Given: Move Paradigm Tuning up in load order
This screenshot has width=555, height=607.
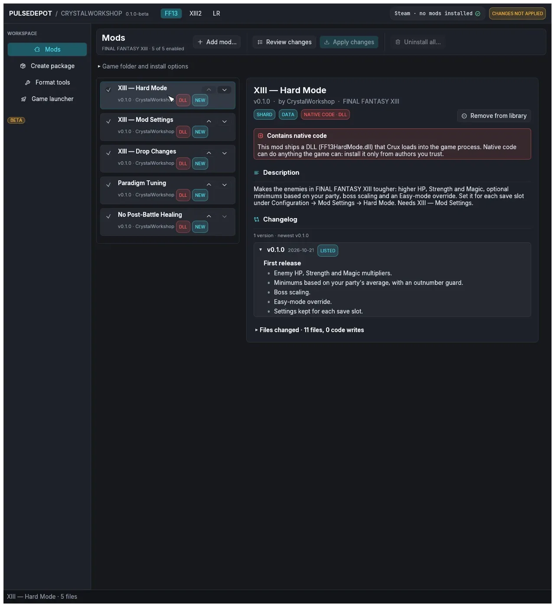Looking at the screenshot, I should pyautogui.click(x=209, y=185).
